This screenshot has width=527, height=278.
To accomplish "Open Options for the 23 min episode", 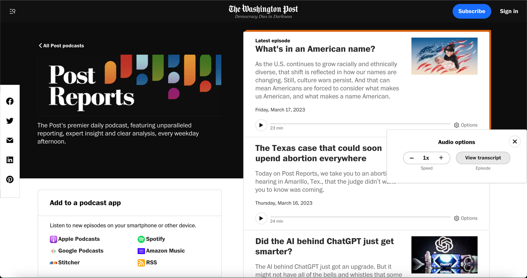I will 465,125.
